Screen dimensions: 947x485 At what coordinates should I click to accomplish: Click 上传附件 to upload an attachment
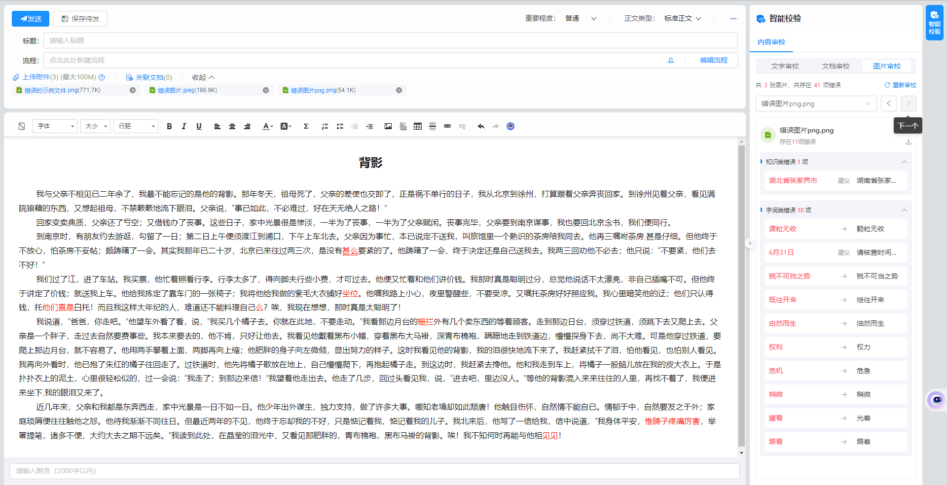point(36,77)
